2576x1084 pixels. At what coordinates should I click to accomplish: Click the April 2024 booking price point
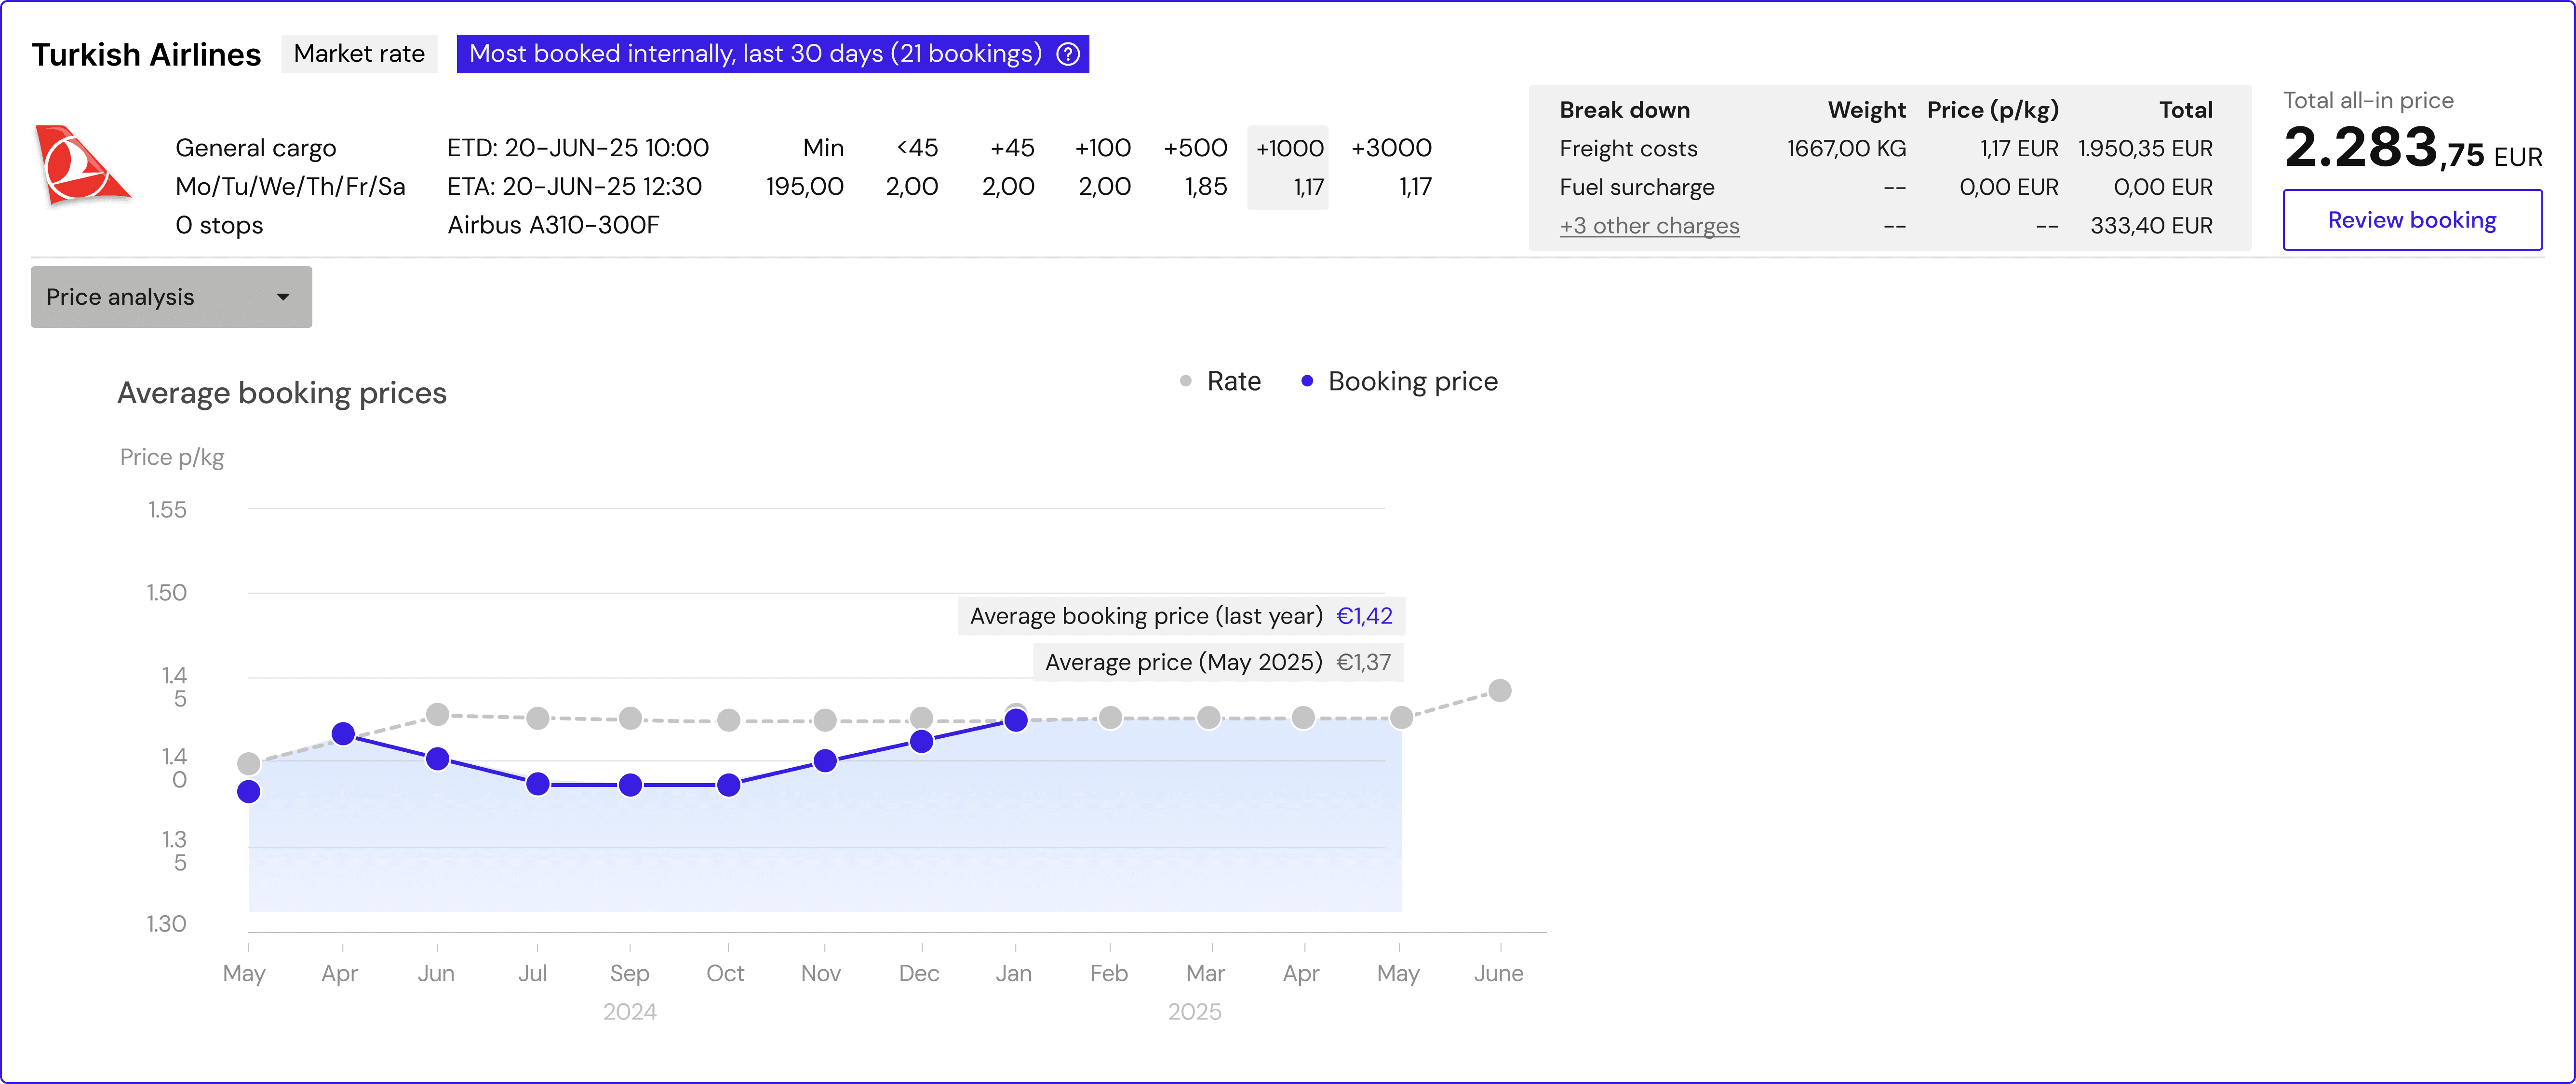(343, 734)
